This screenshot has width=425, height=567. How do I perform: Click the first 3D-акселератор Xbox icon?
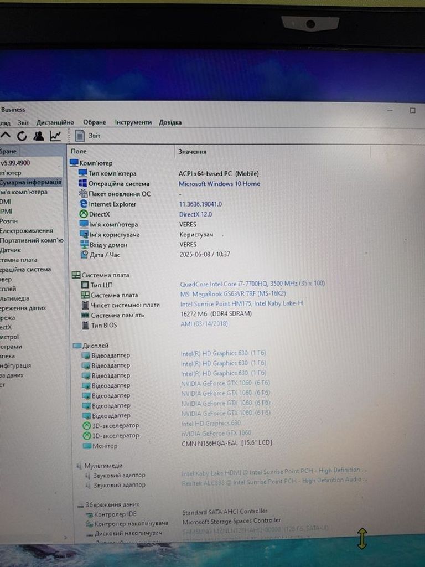tap(87, 426)
